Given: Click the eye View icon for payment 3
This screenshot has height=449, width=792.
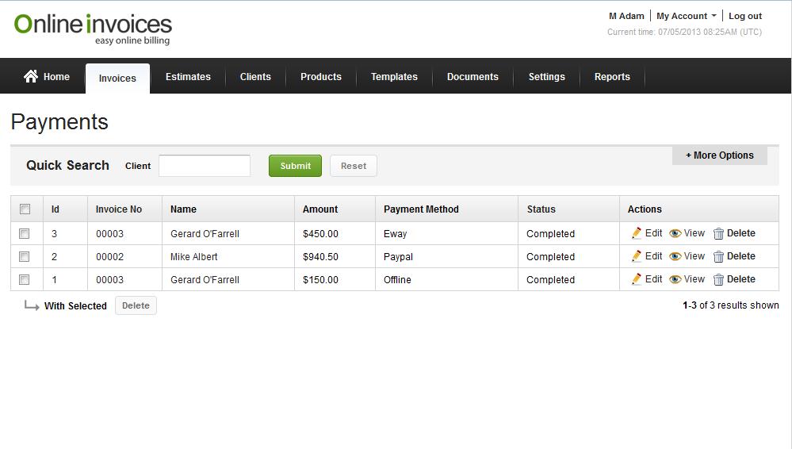Looking at the screenshot, I should [675, 233].
